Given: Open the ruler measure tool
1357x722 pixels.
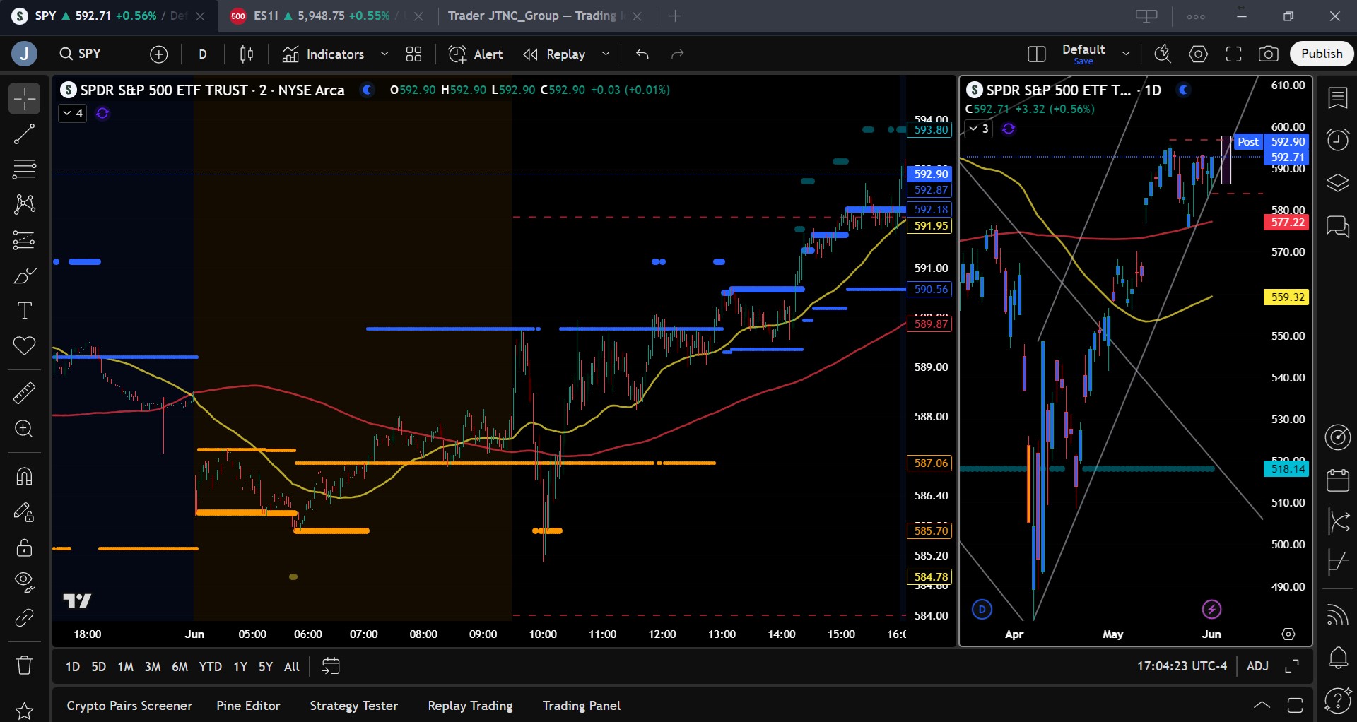Looking at the screenshot, I should coord(24,393).
